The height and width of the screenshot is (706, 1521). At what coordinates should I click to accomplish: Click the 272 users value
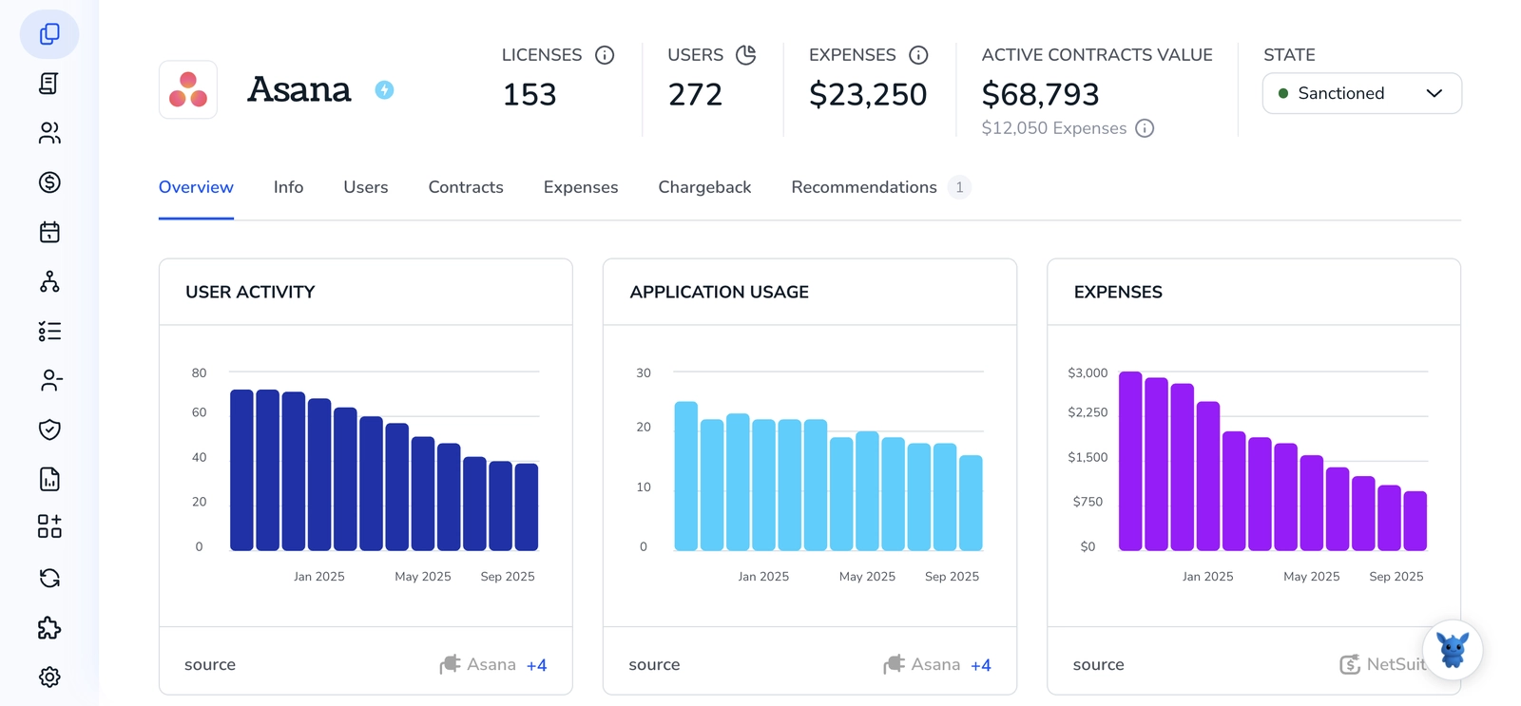[x=695, y=94]
